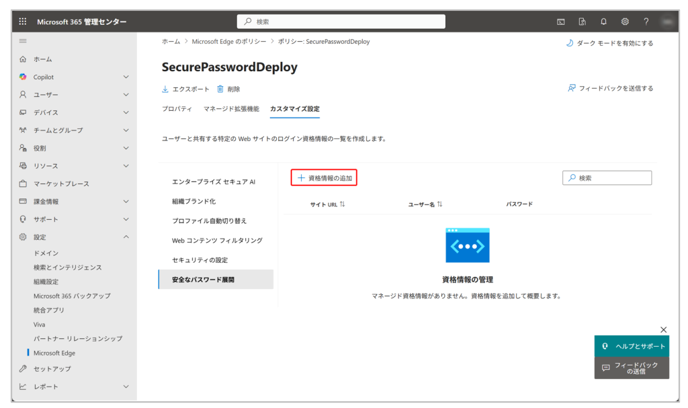Open Microsoft 365 バックアップ in sidebar
The width and height of the screenshot is (688, 408).
(72, 296)
